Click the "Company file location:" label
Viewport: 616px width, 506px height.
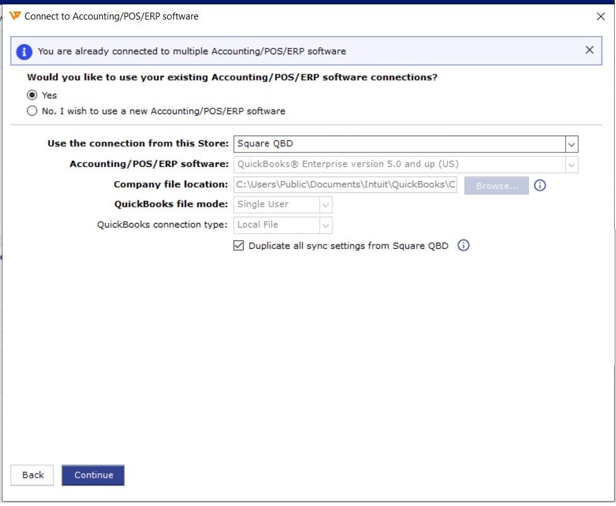click(170, 184)
